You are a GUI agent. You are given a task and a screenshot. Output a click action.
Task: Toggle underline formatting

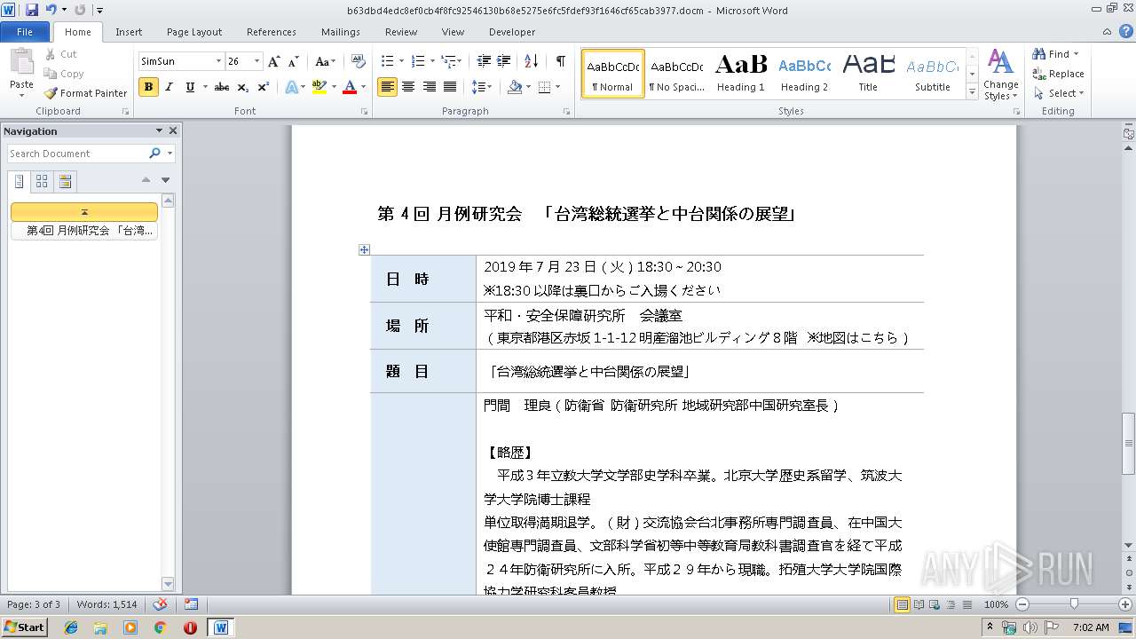(x=189, y=87)
